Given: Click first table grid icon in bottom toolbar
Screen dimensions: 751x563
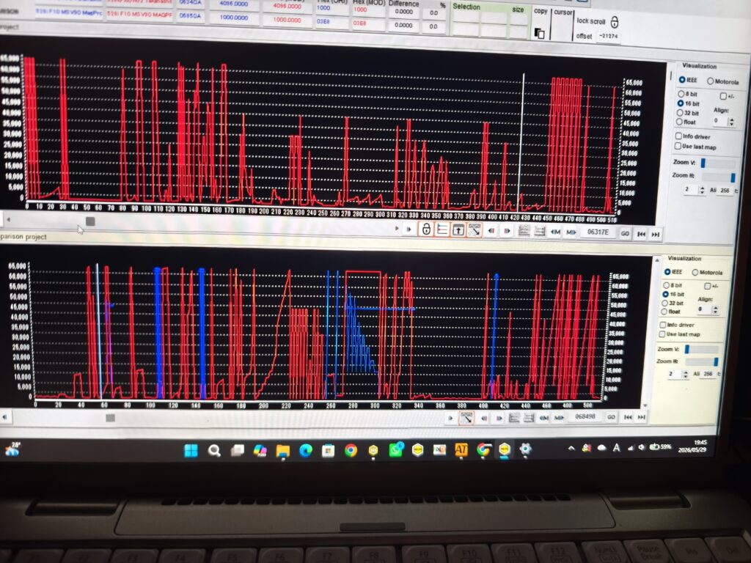Looking at the screenshot, I should tap(514, 418).
